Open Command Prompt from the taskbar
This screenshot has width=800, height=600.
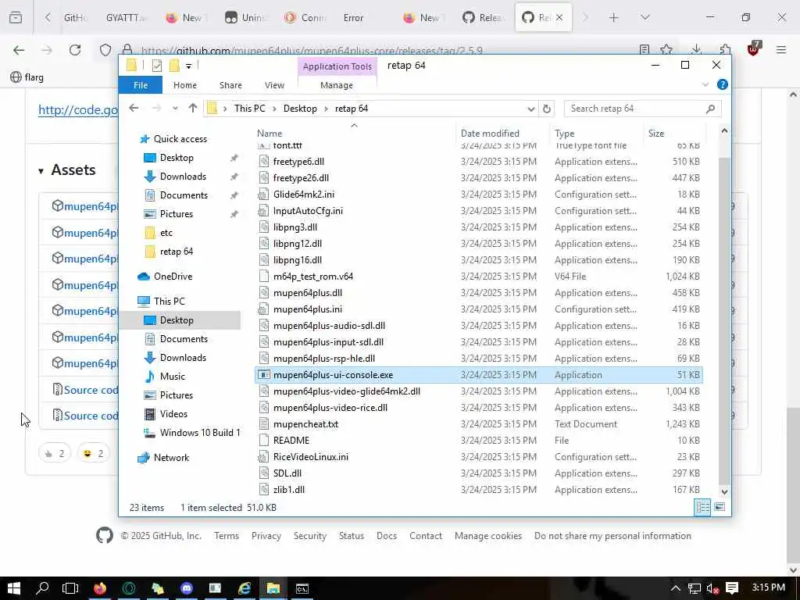302,588
